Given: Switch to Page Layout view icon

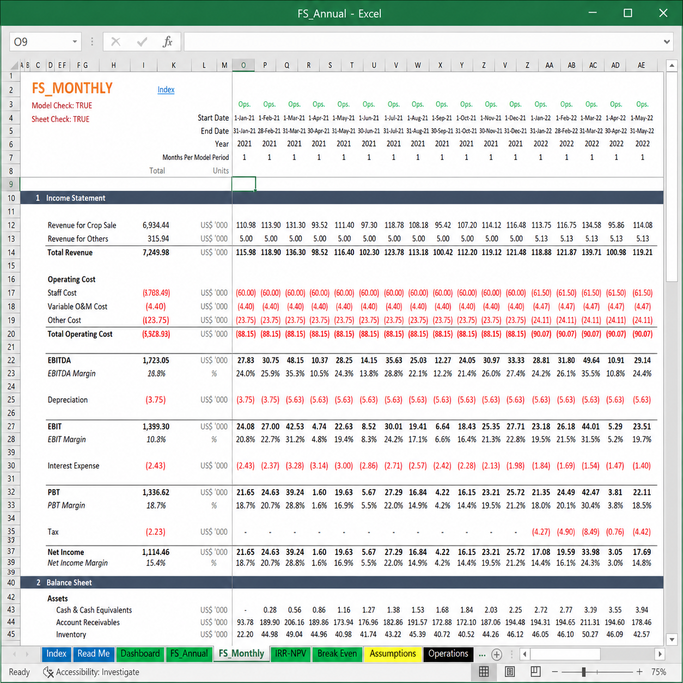Looking at the screenshot, I should coord(510,672).
